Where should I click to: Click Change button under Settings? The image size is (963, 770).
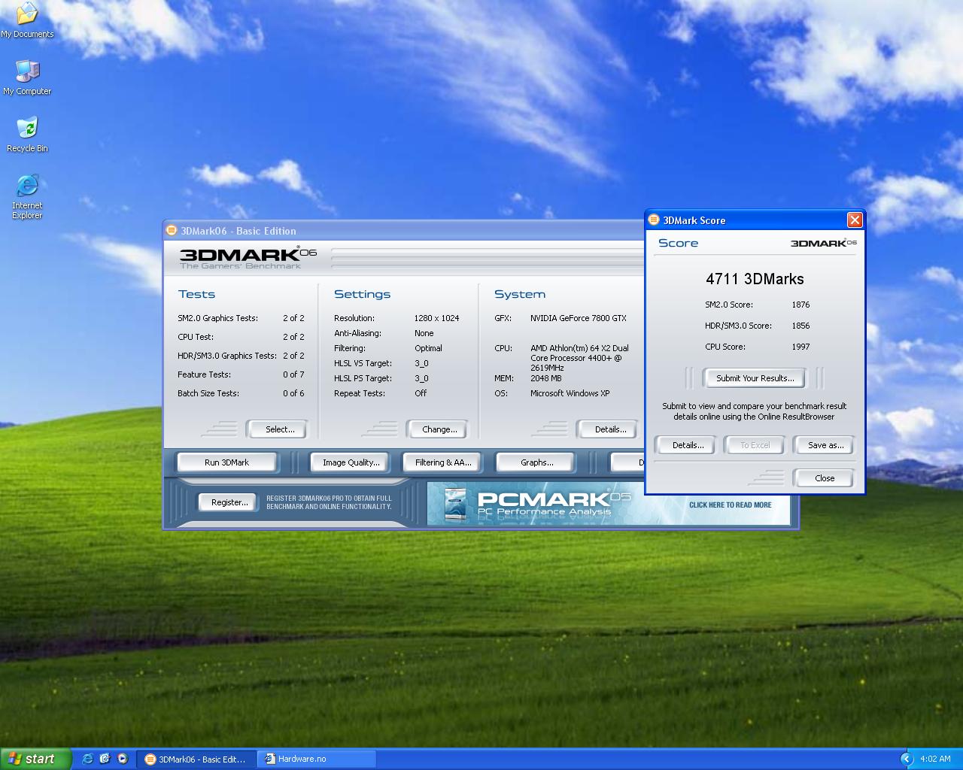tap(437, 429)
